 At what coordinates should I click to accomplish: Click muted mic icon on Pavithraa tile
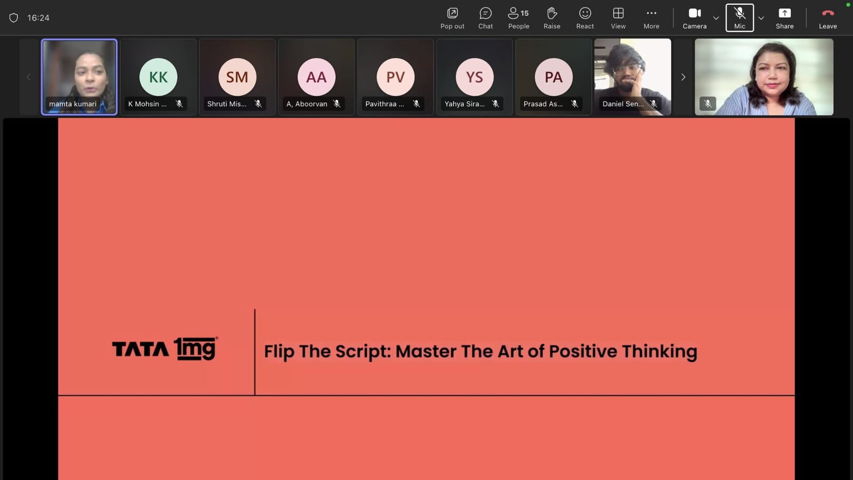[x=416, y=104]
